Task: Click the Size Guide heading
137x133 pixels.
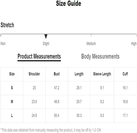Action: pyautogui.click(x=68, y=3)
